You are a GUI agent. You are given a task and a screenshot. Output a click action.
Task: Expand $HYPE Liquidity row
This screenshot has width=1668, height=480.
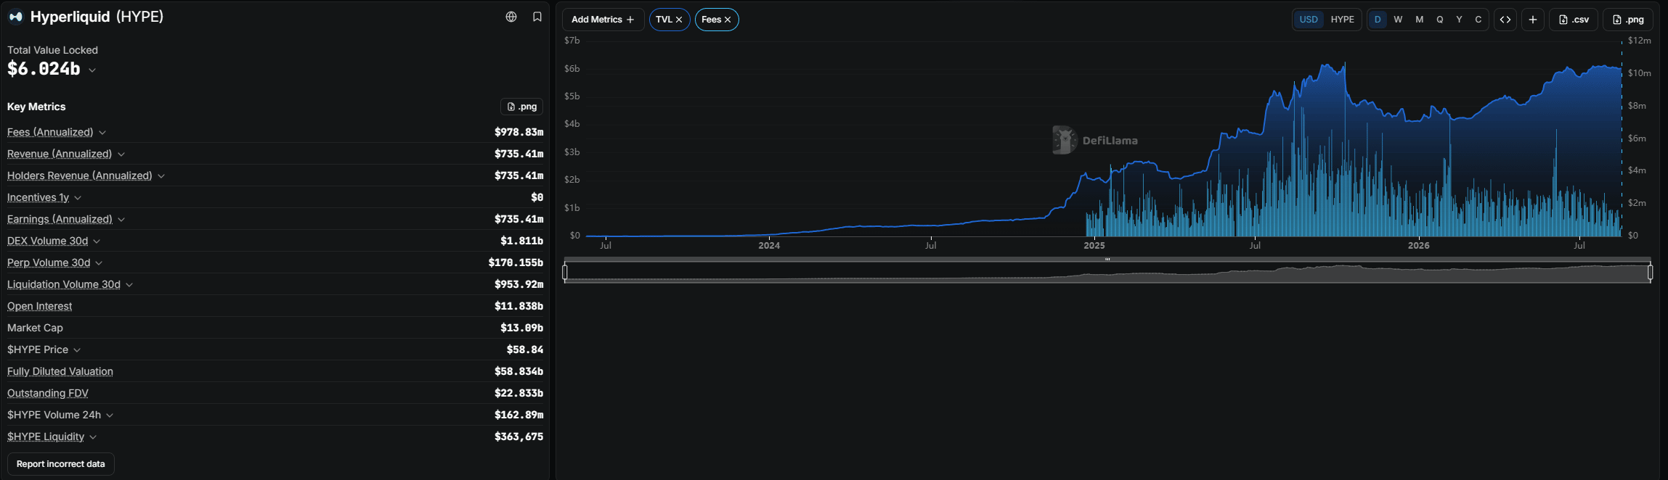(93, 437)
